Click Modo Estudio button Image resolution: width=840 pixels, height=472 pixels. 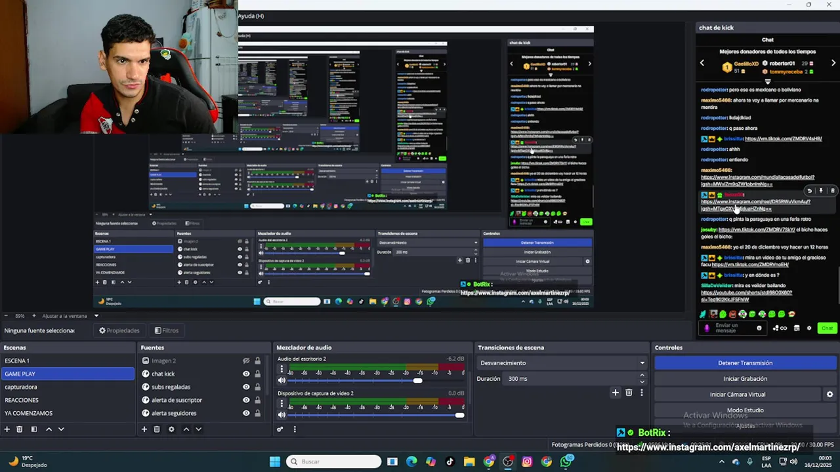point(745,410)
